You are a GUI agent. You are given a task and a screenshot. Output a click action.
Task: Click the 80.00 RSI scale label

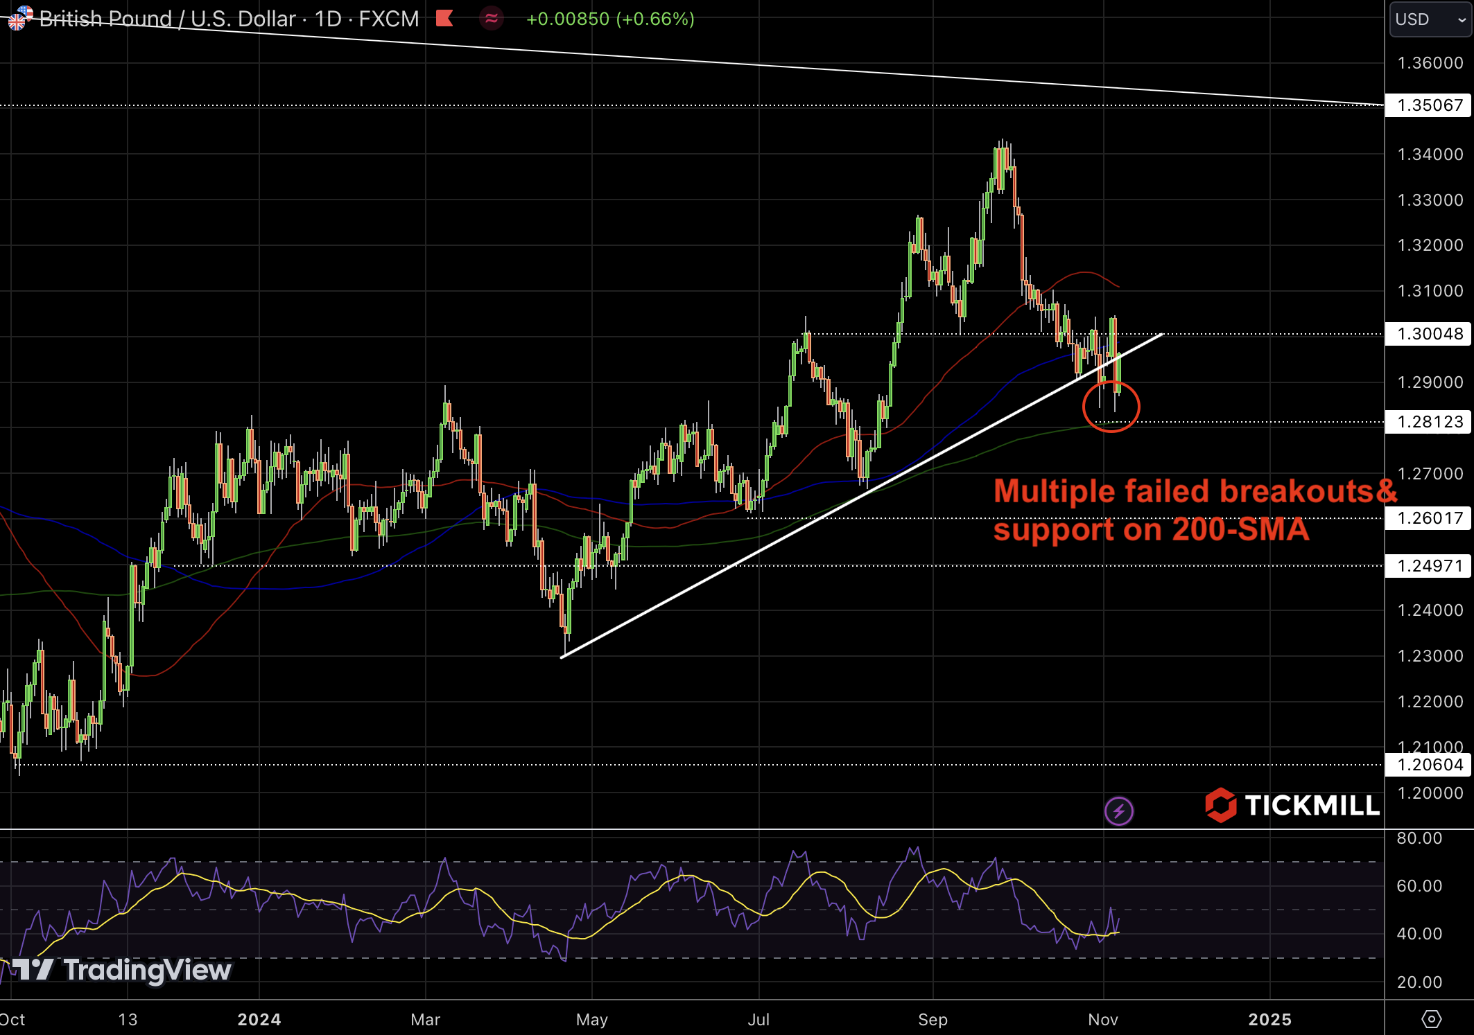1419,838
